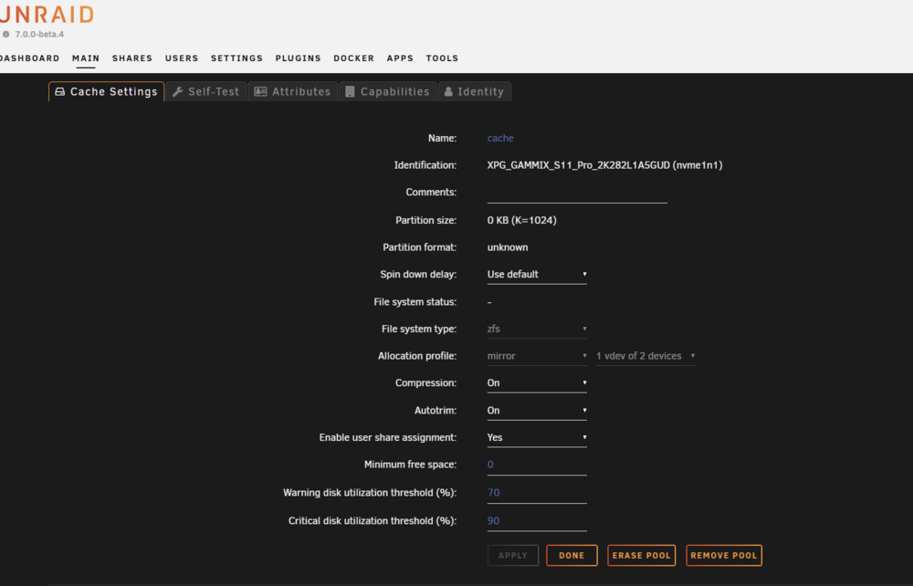The width and height of the screenshot is (913, 586).
Task: Open the Main menu
Action: point(86,58)
